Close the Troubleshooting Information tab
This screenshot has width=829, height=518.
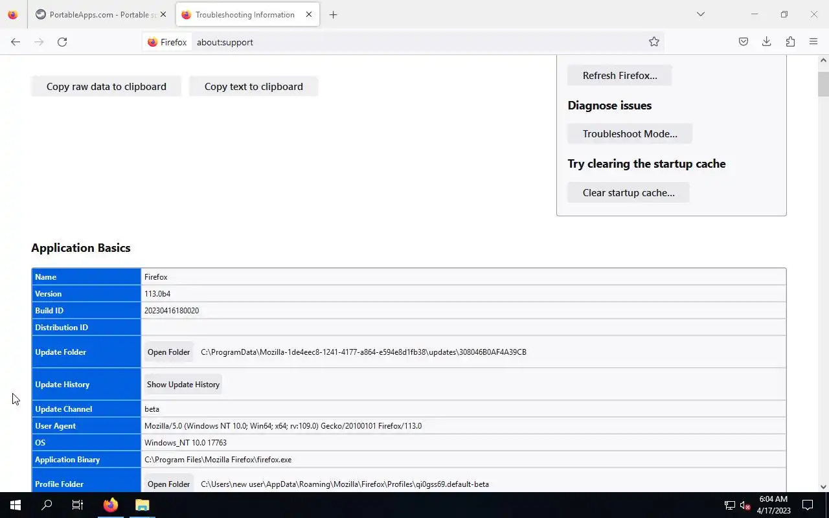click(x=309, y=14)
